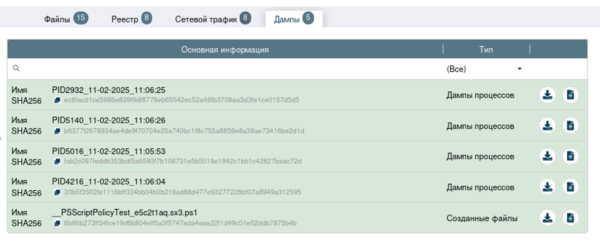600x241 pixels.
Task: Open report for PID5016 dump
Action: click(x=570, y=156)
